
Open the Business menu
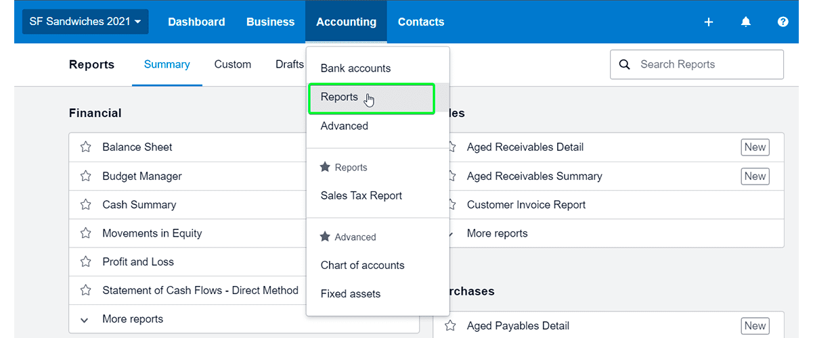coord(270,22)
